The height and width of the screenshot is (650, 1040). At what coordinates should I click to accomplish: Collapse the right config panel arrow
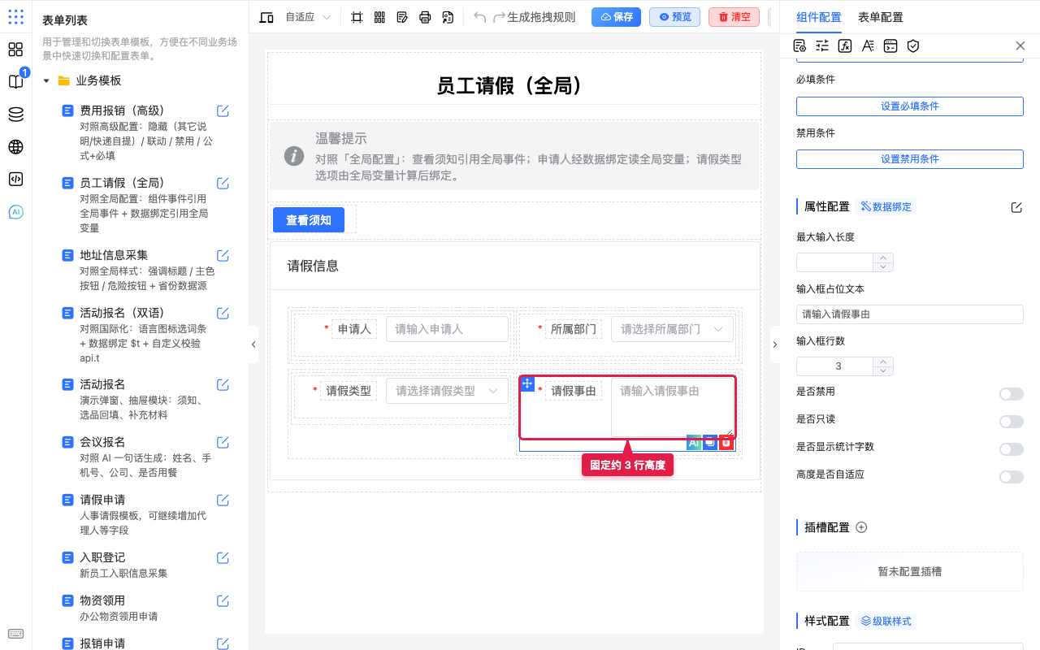(x=774, y=344)
